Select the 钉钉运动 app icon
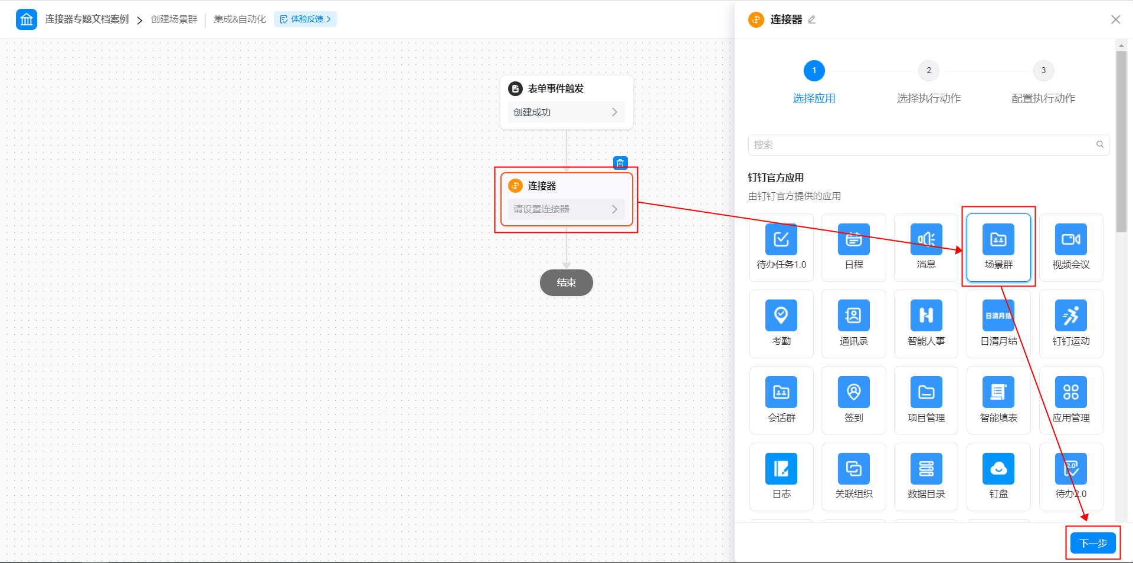The height and width of the screenshot is (563, 1133). [x=1071, y=315]
